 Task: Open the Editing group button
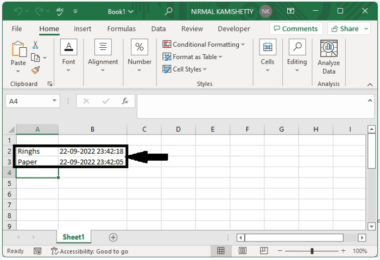tap(297, 55)
